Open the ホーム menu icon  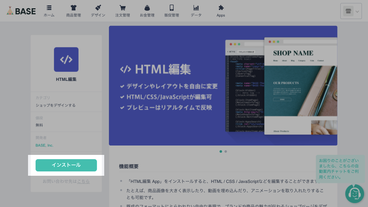(49, 8)
